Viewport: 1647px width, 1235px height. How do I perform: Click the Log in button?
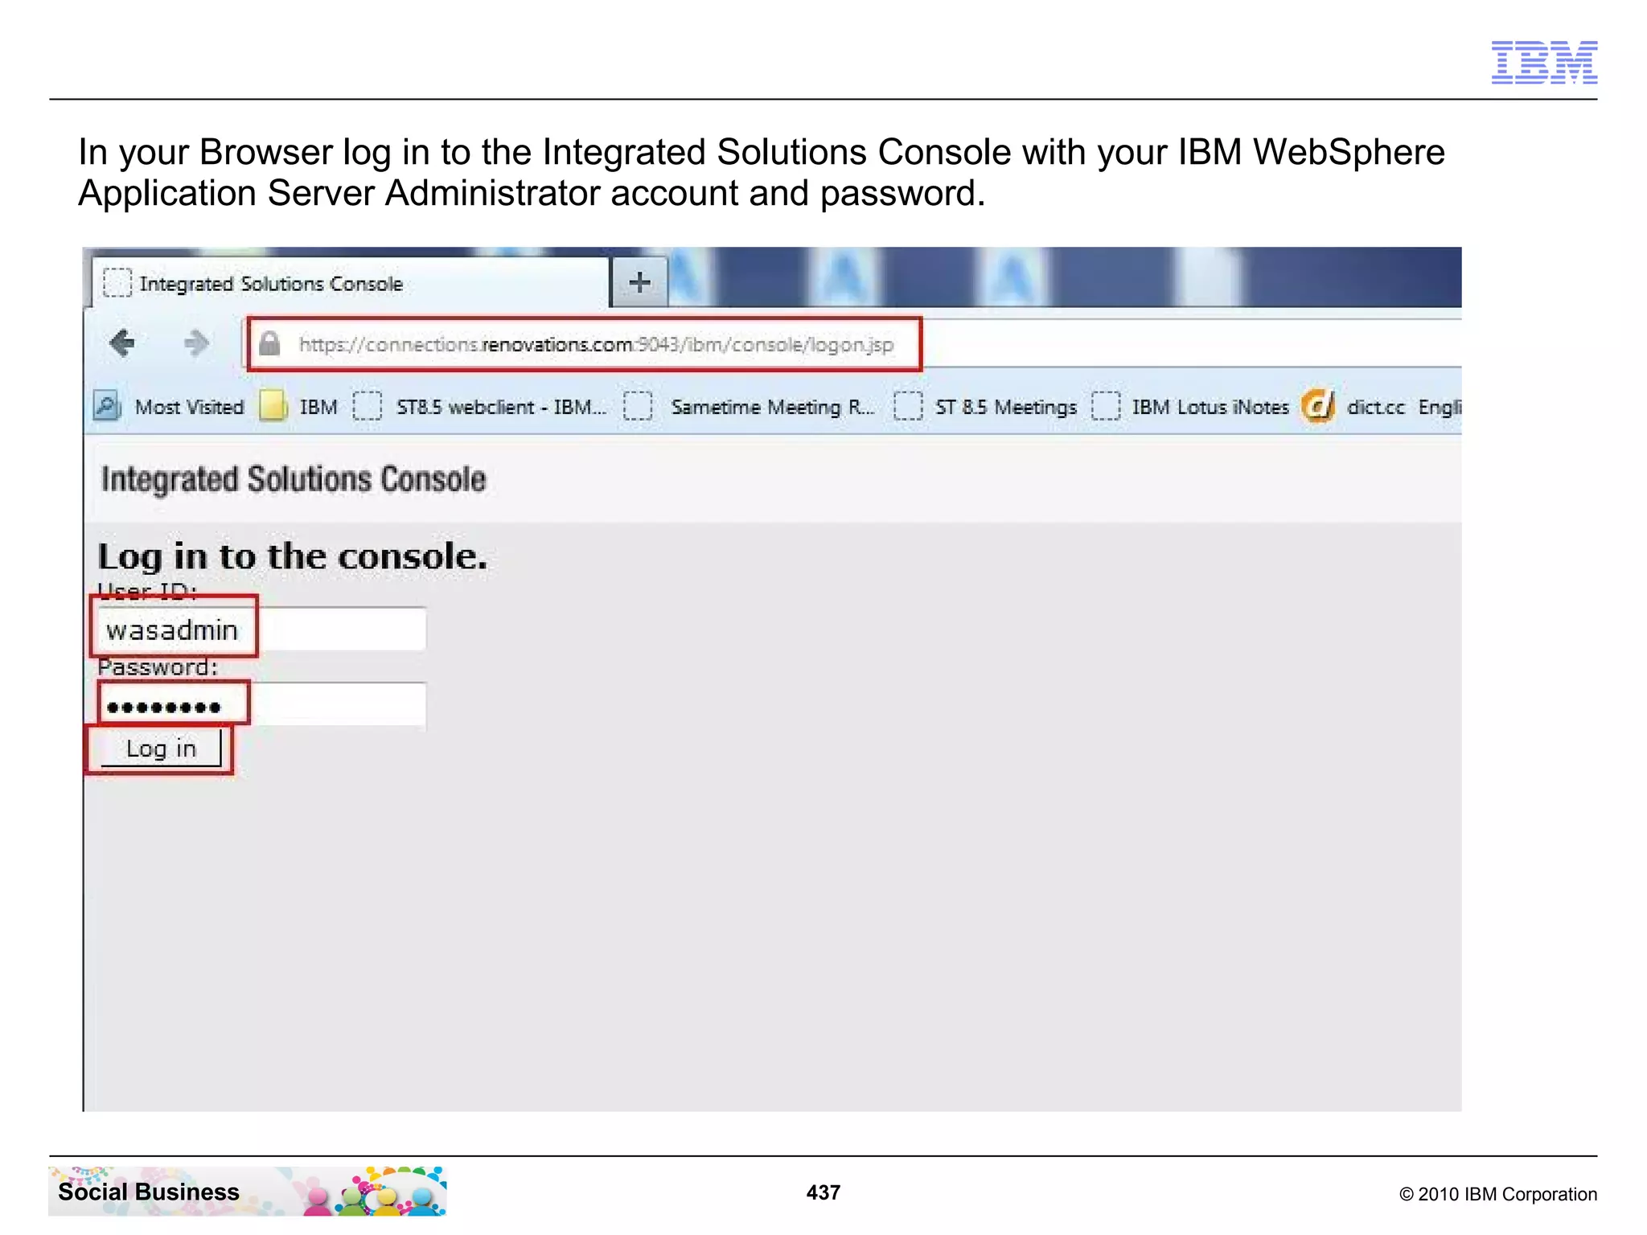(161, 749)
